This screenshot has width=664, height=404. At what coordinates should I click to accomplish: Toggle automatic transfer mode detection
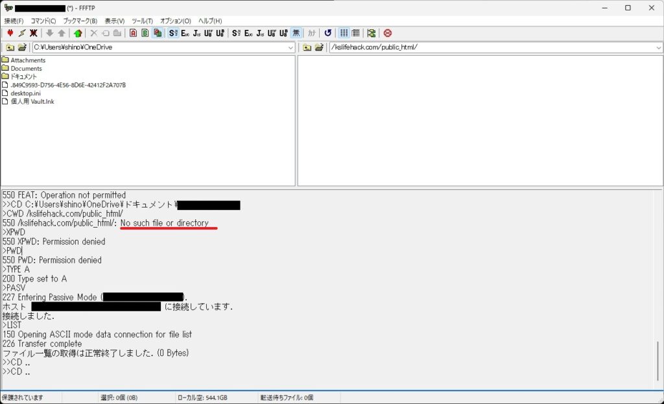pyautogui.click(x=157, y=33)
